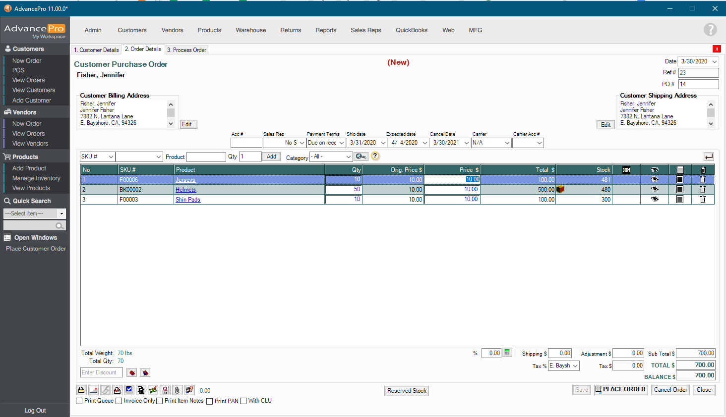Click the eye icon in Jerseys row
The width and height of the screenshot is (726, 417).
pos(655,180)
